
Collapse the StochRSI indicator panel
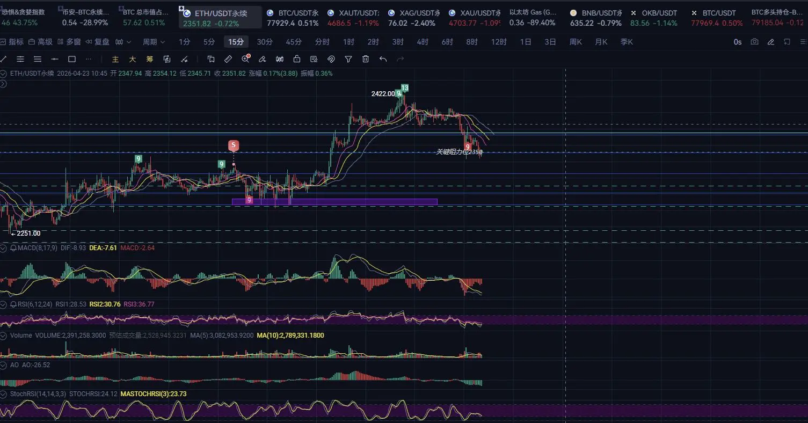click(4, 394)
